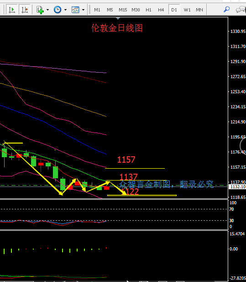246x282 pixels.
Task: Switch chart to M5 timeframe
Action: click(110, 10)
